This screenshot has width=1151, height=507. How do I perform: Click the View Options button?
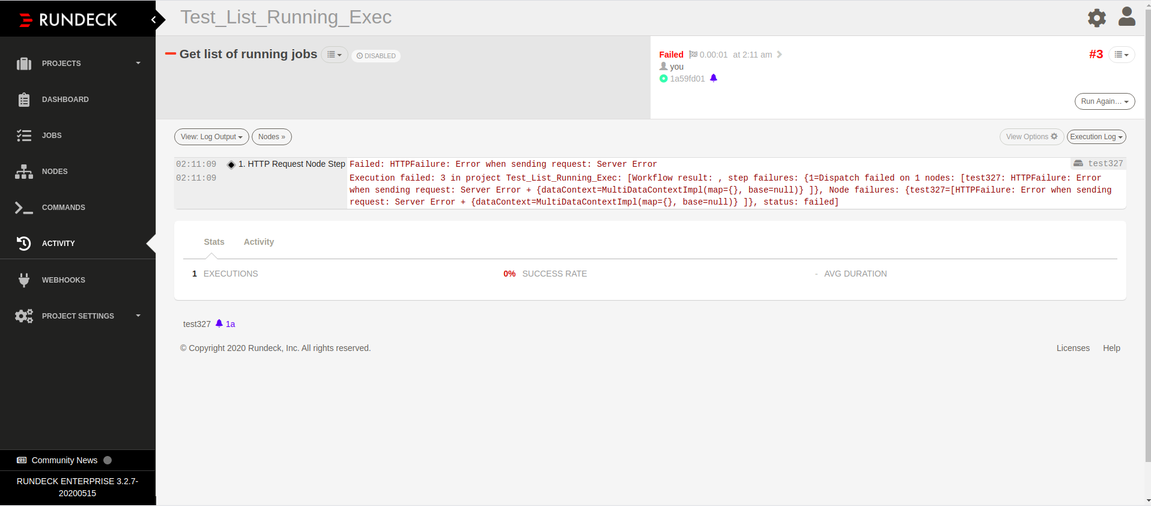click(1031, 137)
